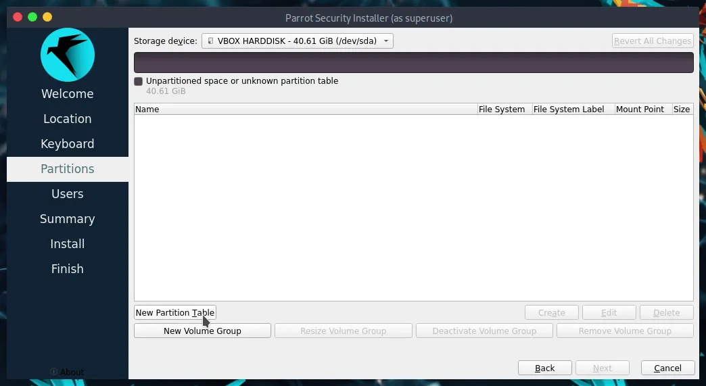Image resolution: width=706 pixels, height=386 pixels.
Task: Click New Partition Table button
Action: 175,313
